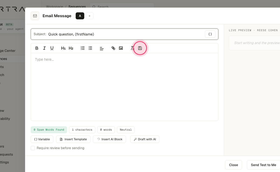Click the search box in the background page
Image resolution: width=280 pixels, height=172 pixels.
click(122, 5)
